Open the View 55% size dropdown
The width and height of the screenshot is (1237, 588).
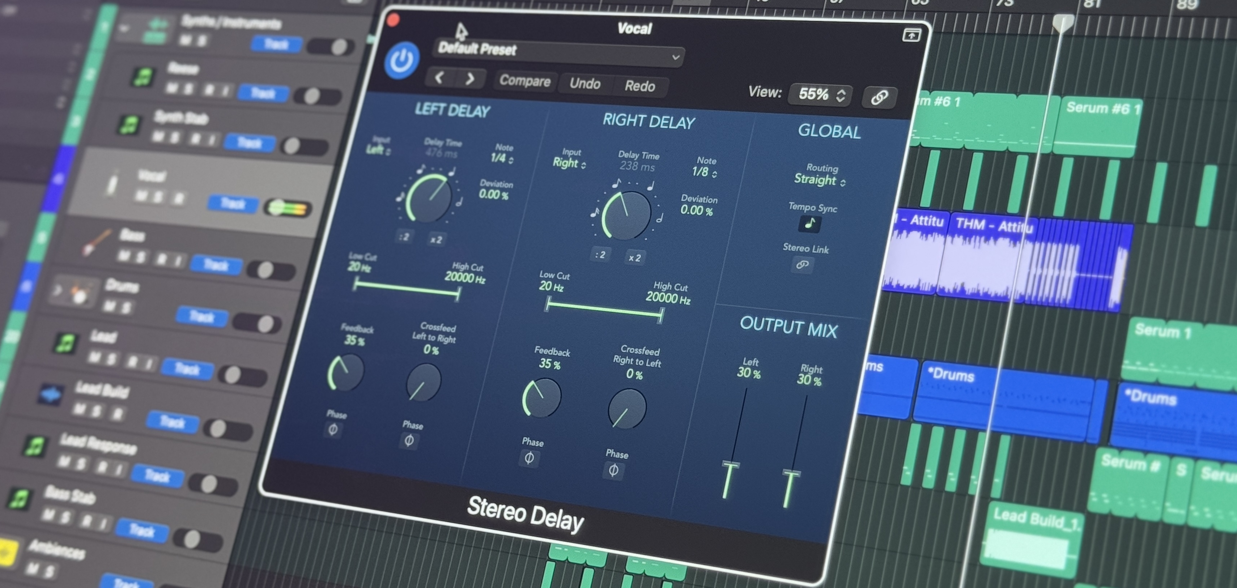(x=821, y=94)
